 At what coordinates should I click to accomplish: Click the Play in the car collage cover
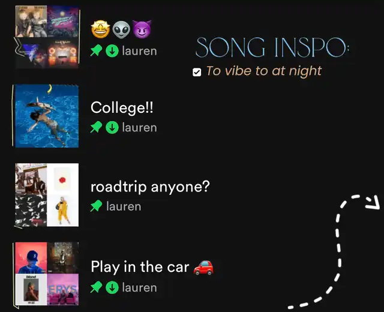[47, 274]
